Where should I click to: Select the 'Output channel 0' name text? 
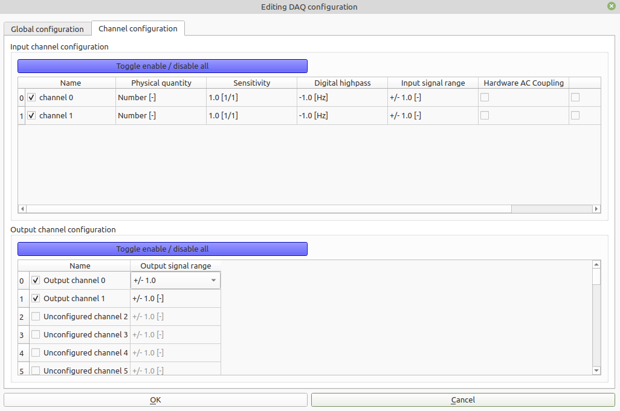pyautogui.click(x=74, y=280)
